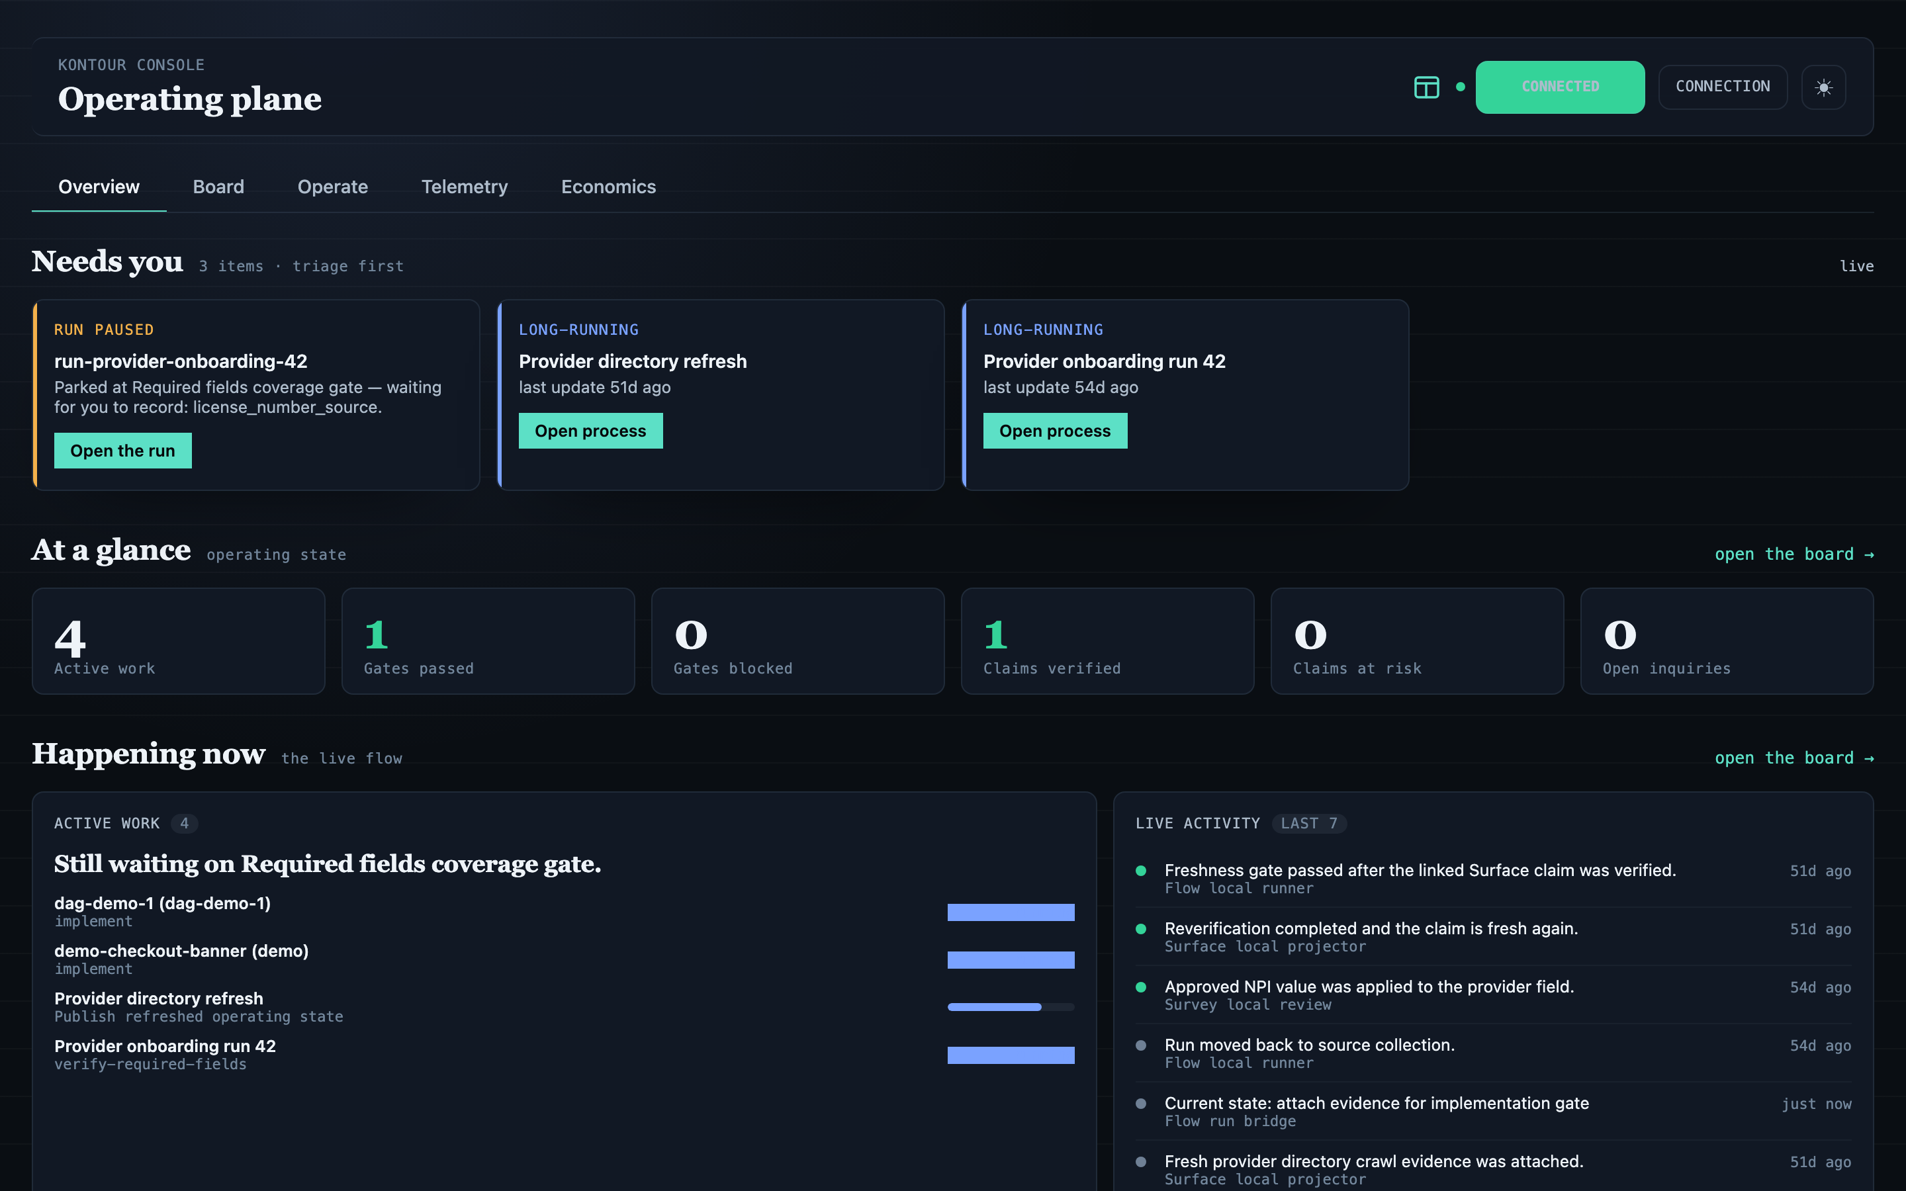Screen dimensions: 1906x1191
Task: Click the Active Work count badge 4
Action: click(x=184, y=823)
